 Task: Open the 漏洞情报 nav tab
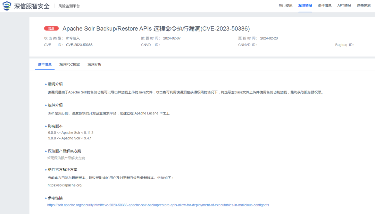click(305, 6)
